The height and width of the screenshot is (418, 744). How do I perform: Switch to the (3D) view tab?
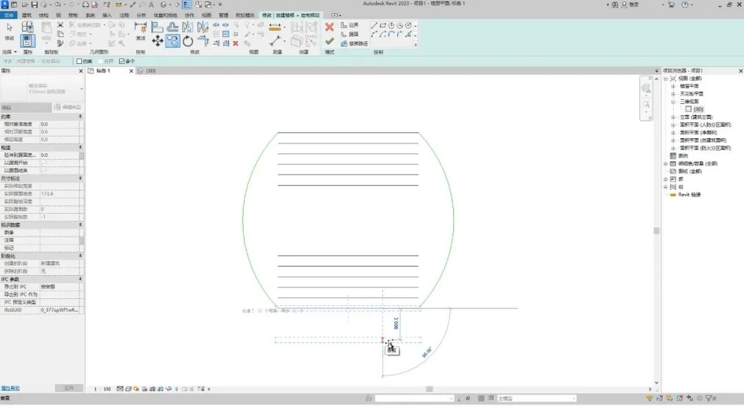151,71
